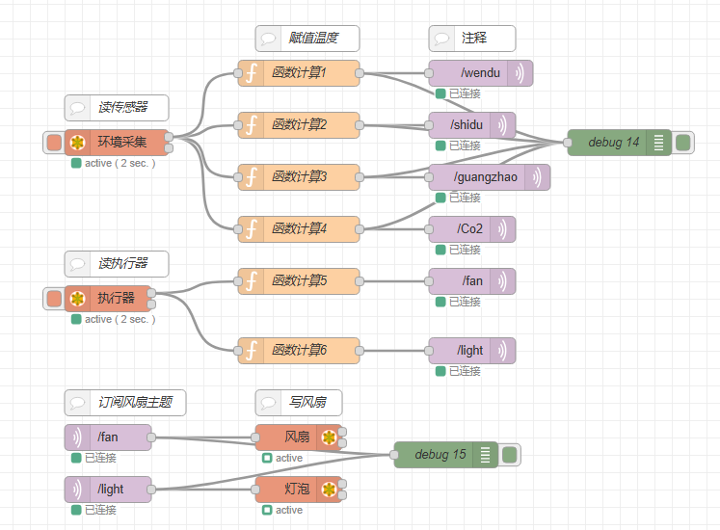
Task: Select the /Co2 MQTT output node
Action: coord(471,229)
